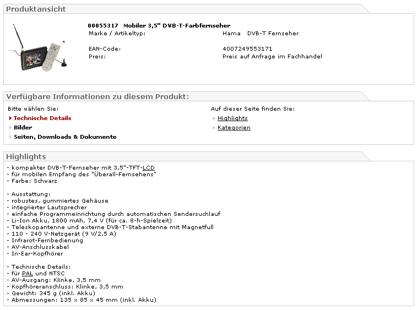Click the Mobiler 3,5" DVB-T-Farbfernseher title
Screen dimensions: 418x310
click(x=177, y=26)
